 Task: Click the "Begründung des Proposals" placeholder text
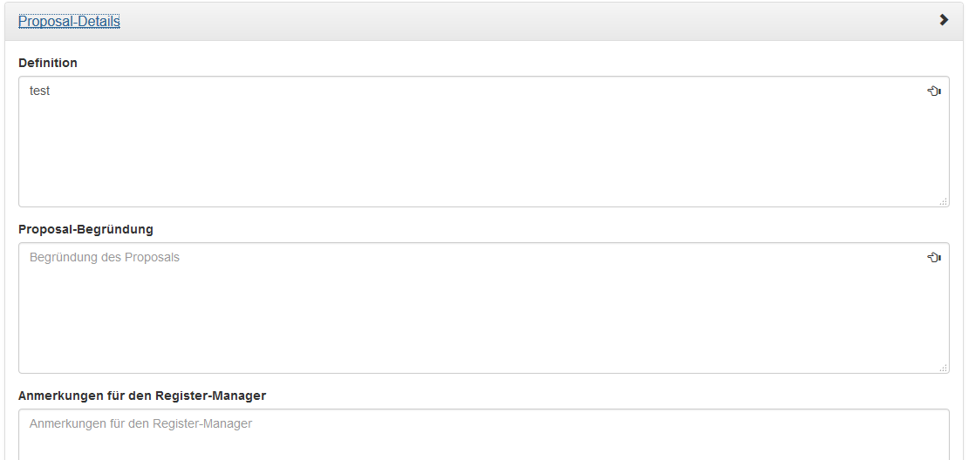click(105, 257)
